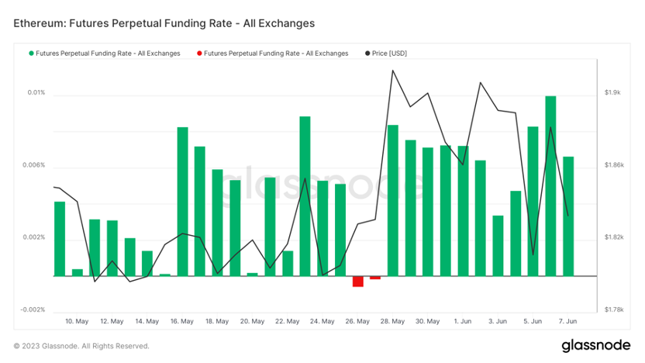This screenshot has height=363, width=645.
Task: Click the '$1.9k' right axis label
Action: 612,92
